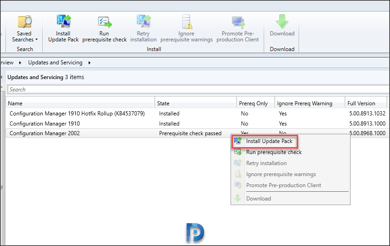Choose Promote Pre-production Client in context menu
This screenshot has height=246, width=390.
(283, 185)
